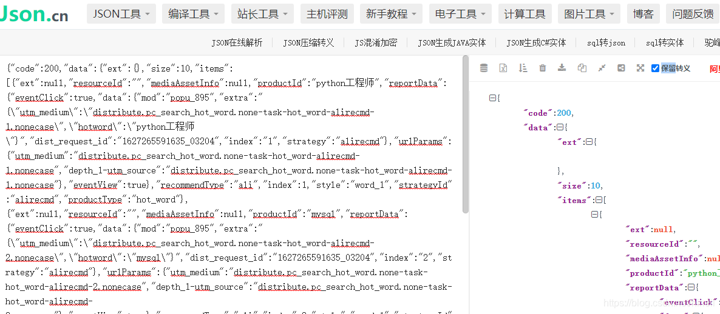Select the "resourceId" key in the tree

[x=654, y=244]
